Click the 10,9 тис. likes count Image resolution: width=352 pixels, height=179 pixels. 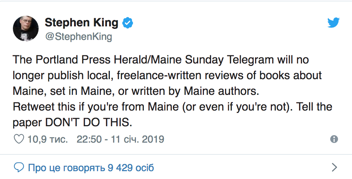coord(47,139)
